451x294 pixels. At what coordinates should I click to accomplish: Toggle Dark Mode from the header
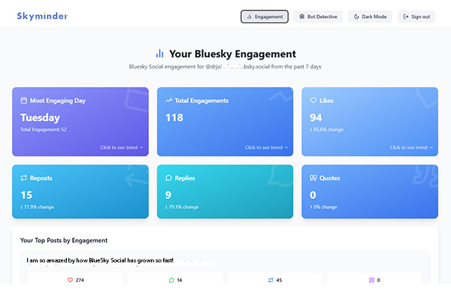click(x=370, y=17)
